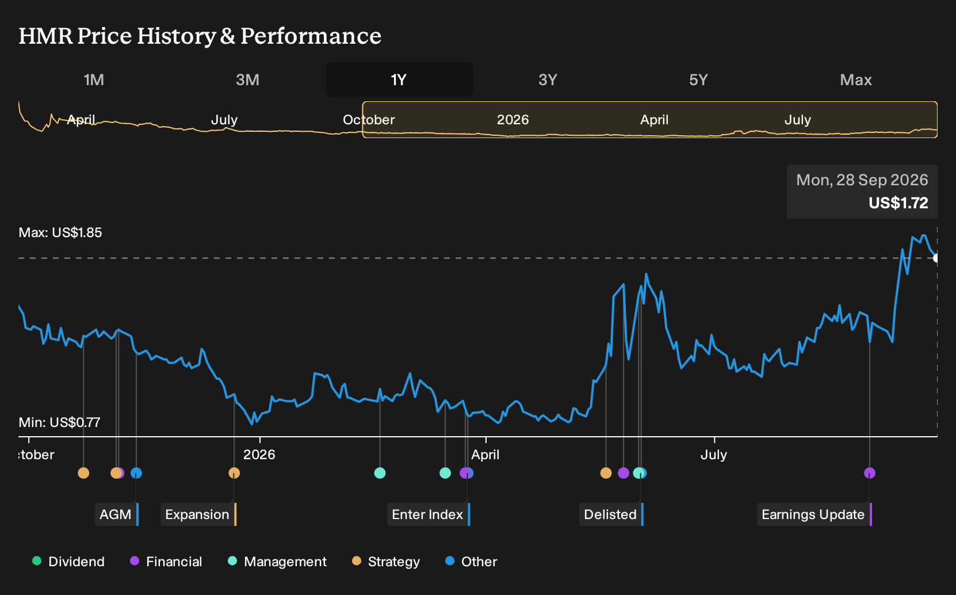Open the Enter Index event label
The width and height of the screenshot is (956, 595).
click(x=429, y=514)
